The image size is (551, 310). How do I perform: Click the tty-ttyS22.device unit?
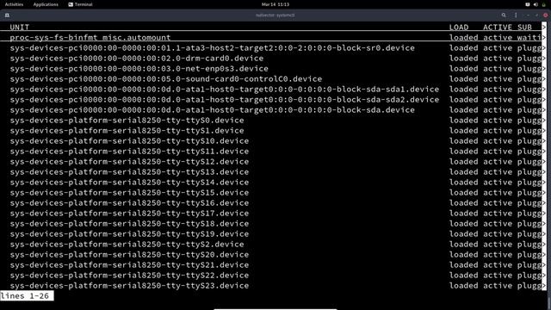click(x=129, y=276)
